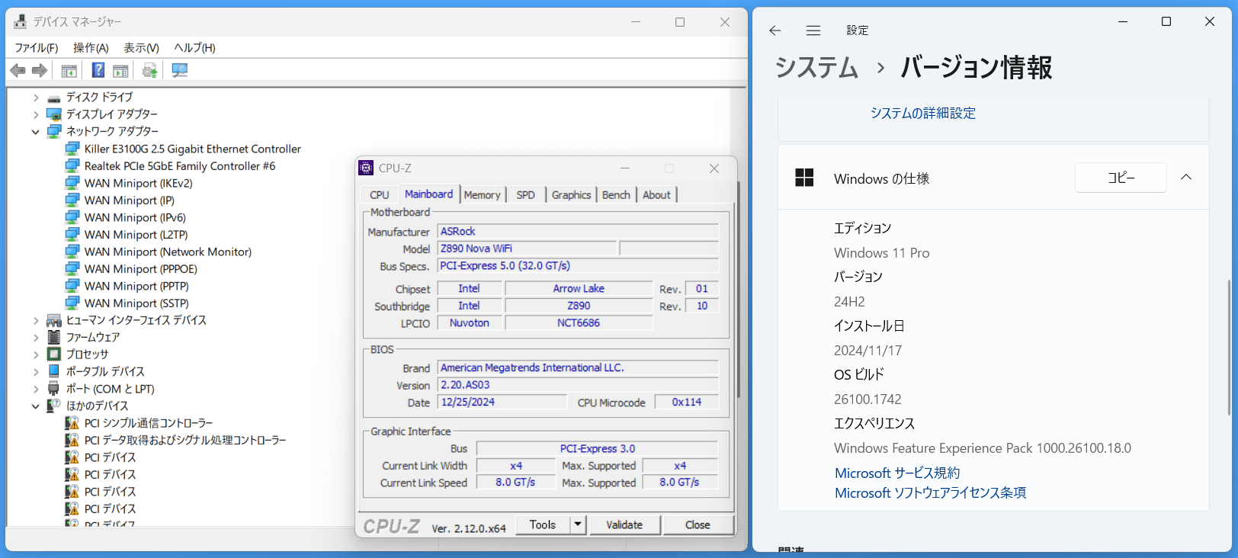Click the プロセッサ category icon
Viewport: 1238px width, 558px height.
point(54,354)
